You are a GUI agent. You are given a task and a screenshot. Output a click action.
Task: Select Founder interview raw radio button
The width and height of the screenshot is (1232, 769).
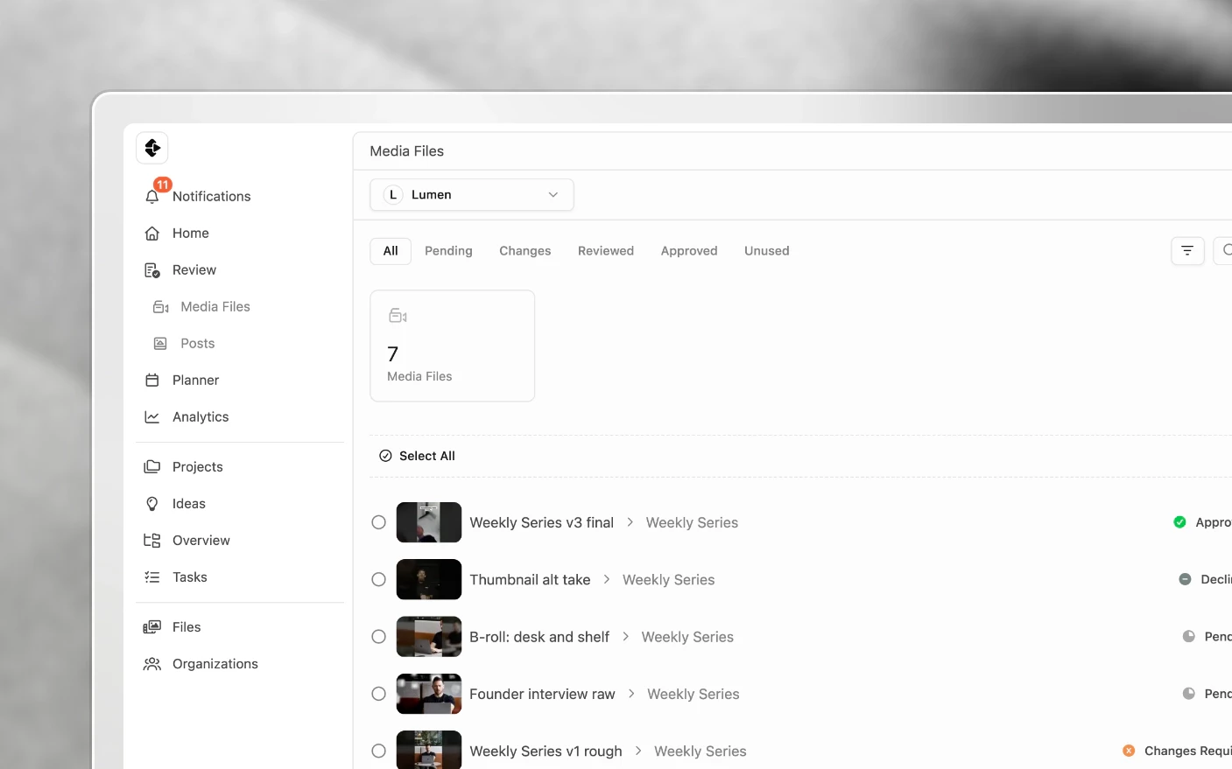click(x=378, y=694)
